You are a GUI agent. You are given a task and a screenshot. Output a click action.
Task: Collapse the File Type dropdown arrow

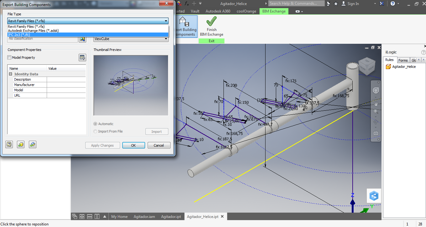click(x=166, y=21)
